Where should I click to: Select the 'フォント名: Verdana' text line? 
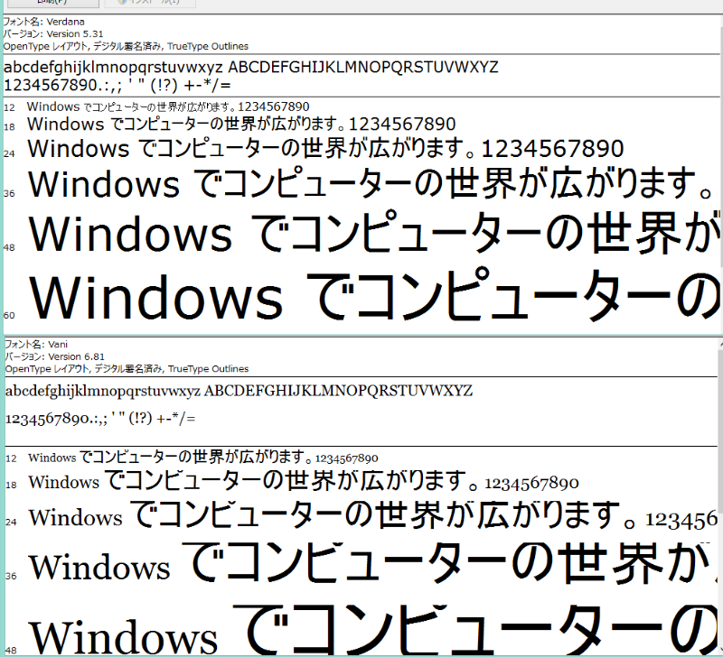43,22
